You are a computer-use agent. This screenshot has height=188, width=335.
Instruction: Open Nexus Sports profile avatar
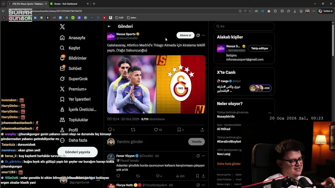click(x=111, y=36)
